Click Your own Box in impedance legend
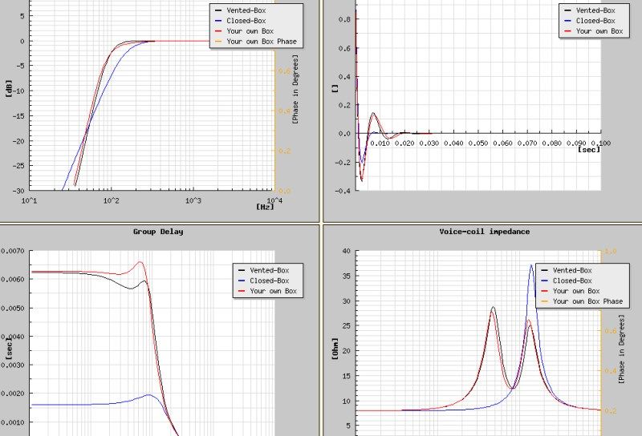This screenshot has height=436, width=642. pyautogui.click(x=576, y=291)
